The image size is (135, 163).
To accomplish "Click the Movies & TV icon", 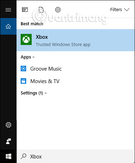I will 23,81.
